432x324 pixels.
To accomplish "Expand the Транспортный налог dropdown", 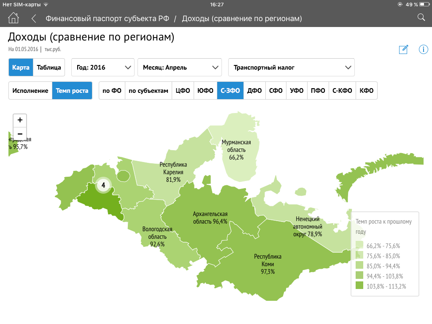I will click(291, 67).
